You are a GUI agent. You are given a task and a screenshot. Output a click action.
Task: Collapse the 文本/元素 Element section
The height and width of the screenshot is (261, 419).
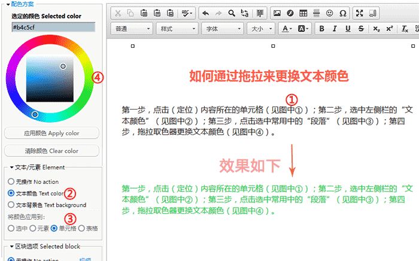(x=12, y=168)
